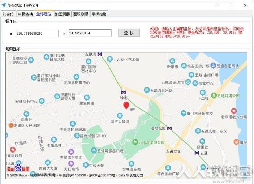Screen dimensions: 254x184
Task: Click the 五缘湾湿地公园 green park icon
Action: (x=135, y=142)
